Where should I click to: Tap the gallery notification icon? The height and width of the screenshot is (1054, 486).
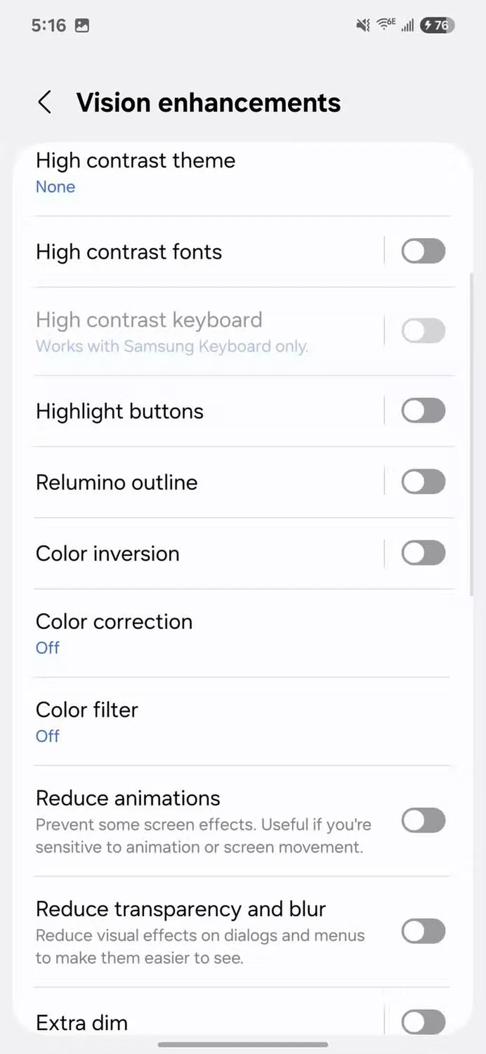[82, 26]
